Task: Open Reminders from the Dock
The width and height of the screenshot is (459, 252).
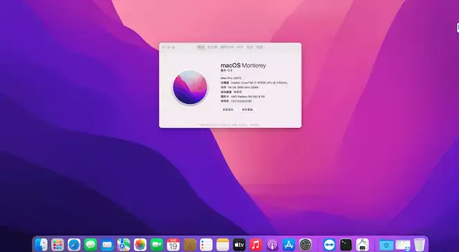Action: (x=206, y=244)
